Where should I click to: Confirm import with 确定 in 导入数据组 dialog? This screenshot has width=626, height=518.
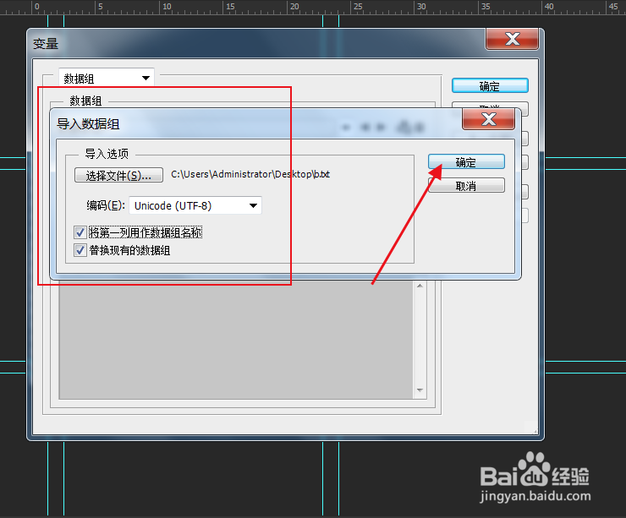[466, 162]
